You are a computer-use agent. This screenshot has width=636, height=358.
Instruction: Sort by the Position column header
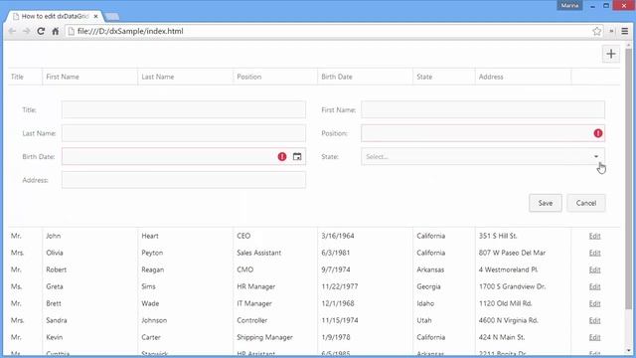275,77
